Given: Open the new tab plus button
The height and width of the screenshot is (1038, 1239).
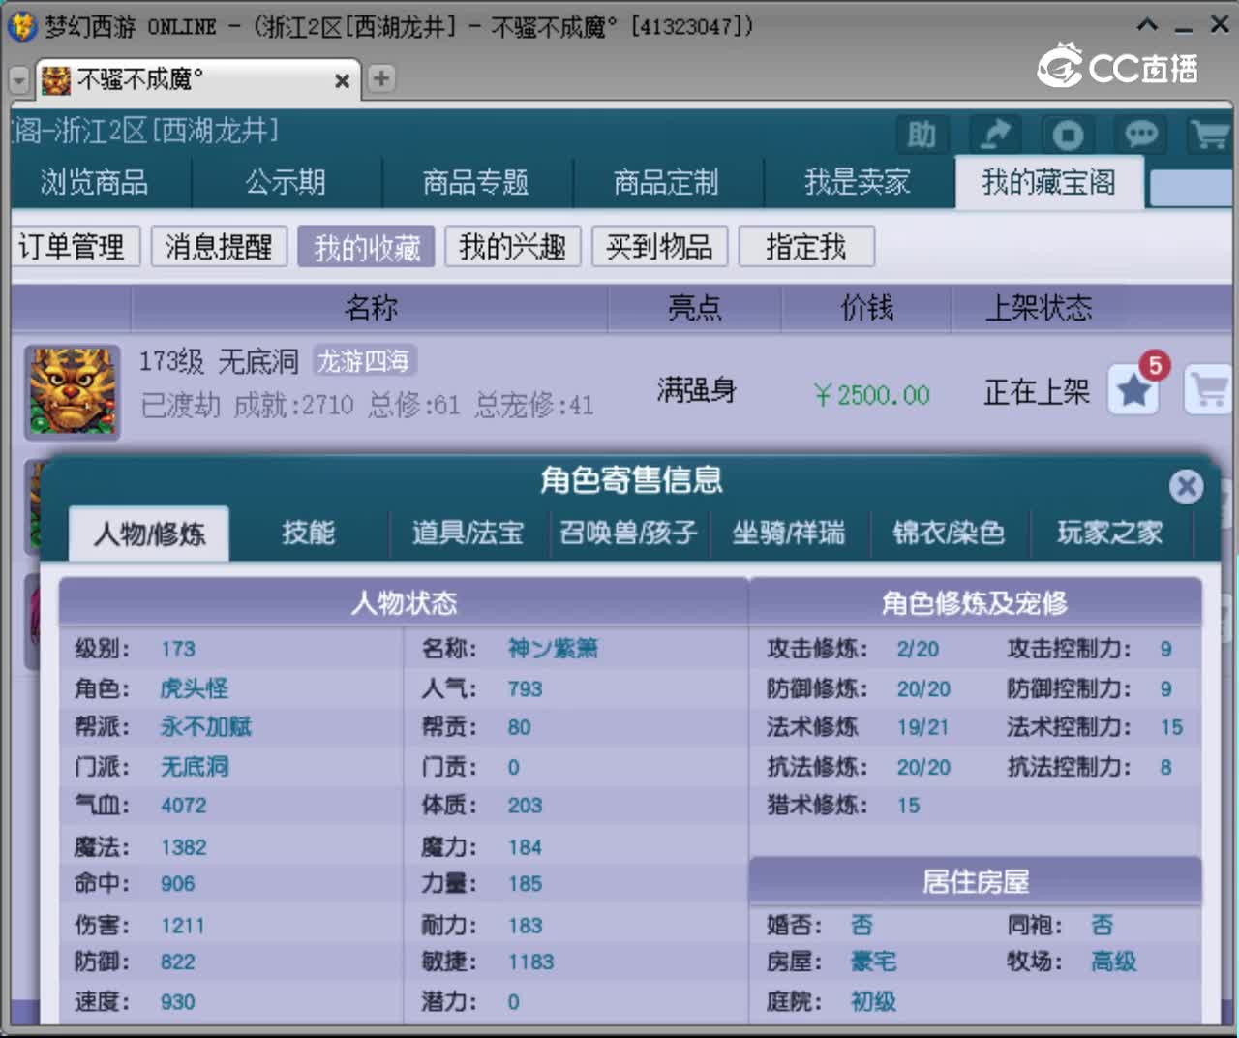Looking at the screenshot, I should (x=381, y=78).
